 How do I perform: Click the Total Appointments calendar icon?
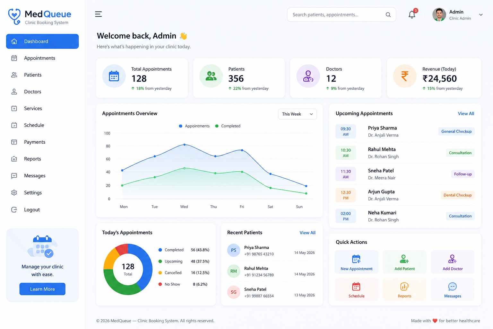click(114, 76)
